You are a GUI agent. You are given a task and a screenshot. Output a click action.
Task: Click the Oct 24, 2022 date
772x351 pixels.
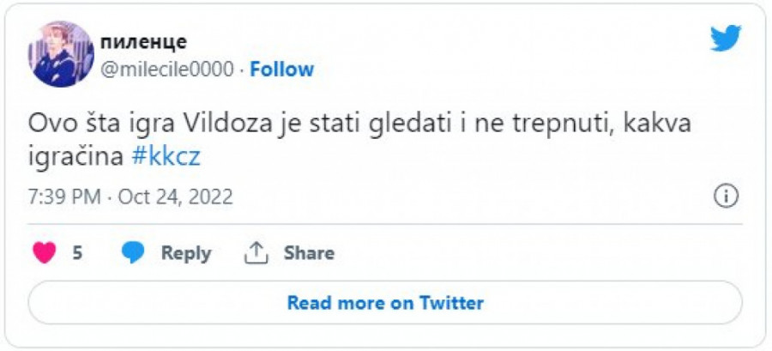click(x=175, y=197)
